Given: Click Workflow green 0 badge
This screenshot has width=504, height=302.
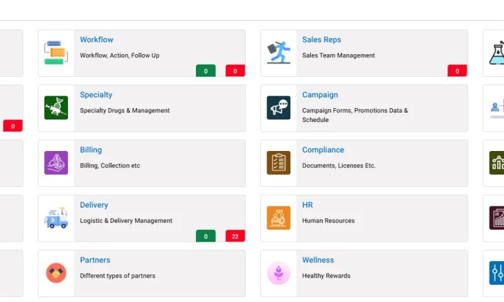Looking at the screenshot, I should click(x=206, y=71).
